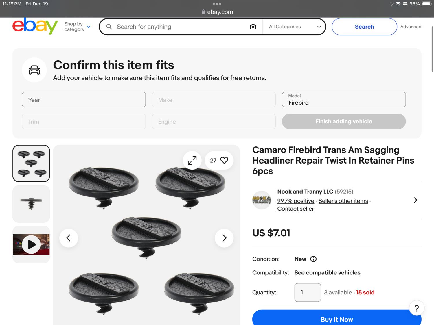Image resolution: width=434 pixels, height=325 pixels.
Task: Add item to watchlist heart
Action: (x=224, y=160)
